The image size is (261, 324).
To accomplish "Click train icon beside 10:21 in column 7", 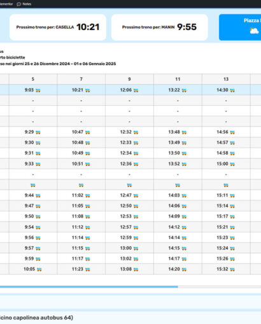I will coord(87,90).
